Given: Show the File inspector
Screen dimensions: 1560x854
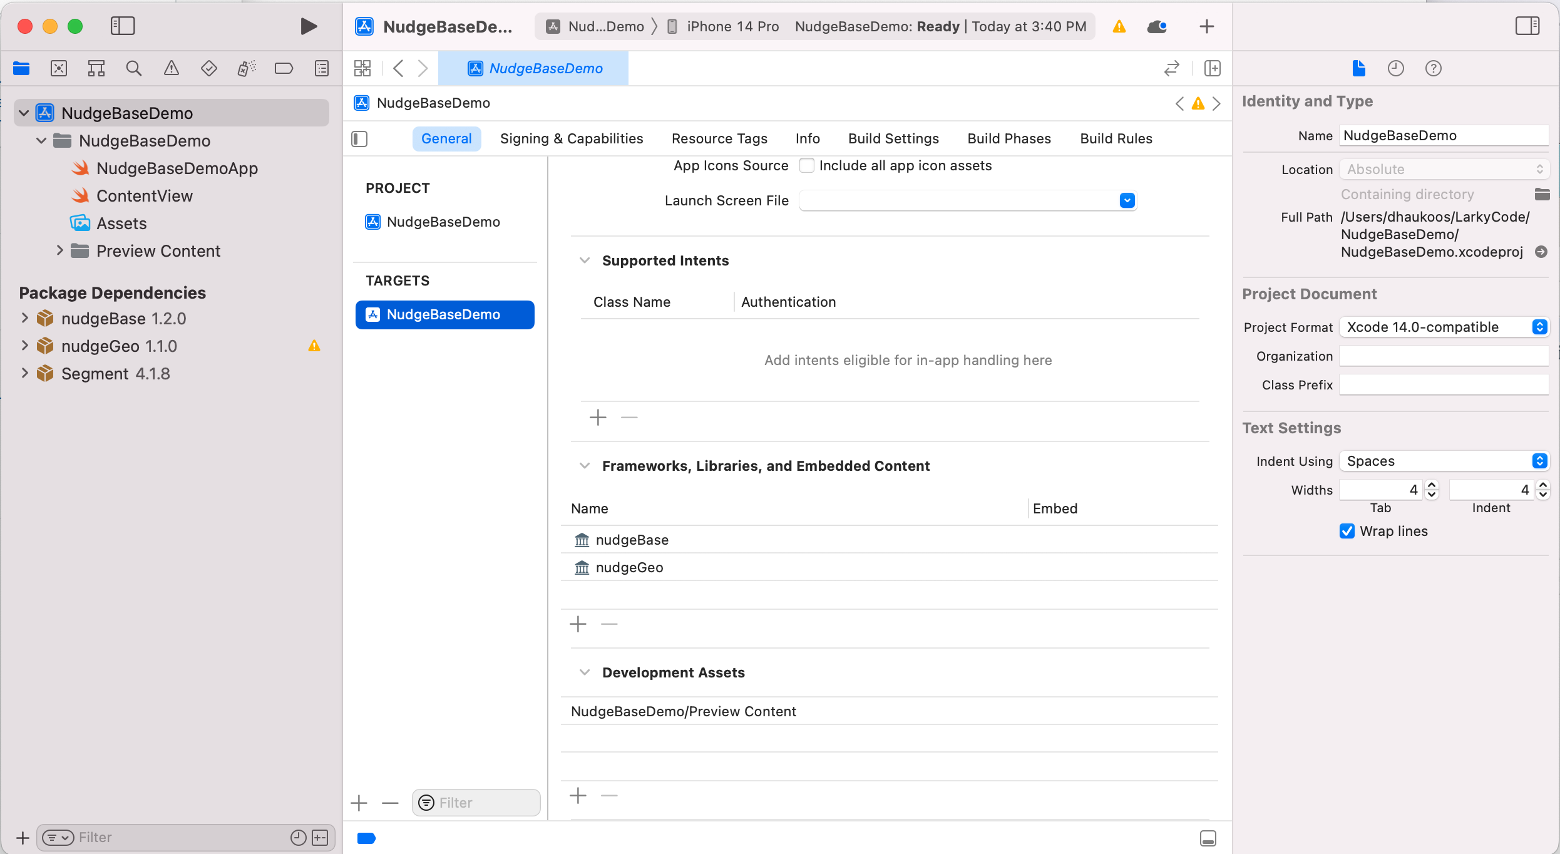Looking at the screenshot, I should point(1358,68).
